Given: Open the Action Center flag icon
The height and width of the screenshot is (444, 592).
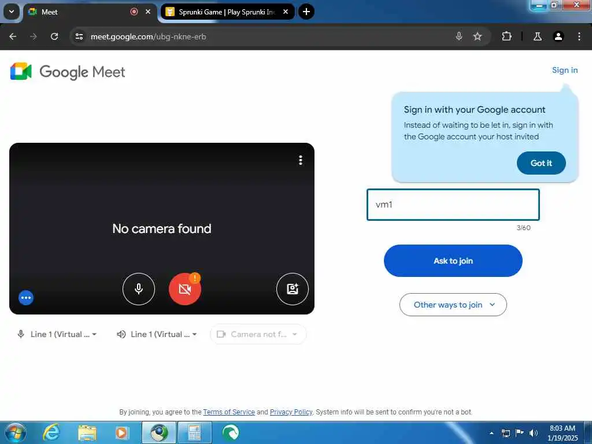Looking at the screenshot, I should pos(520,432).
